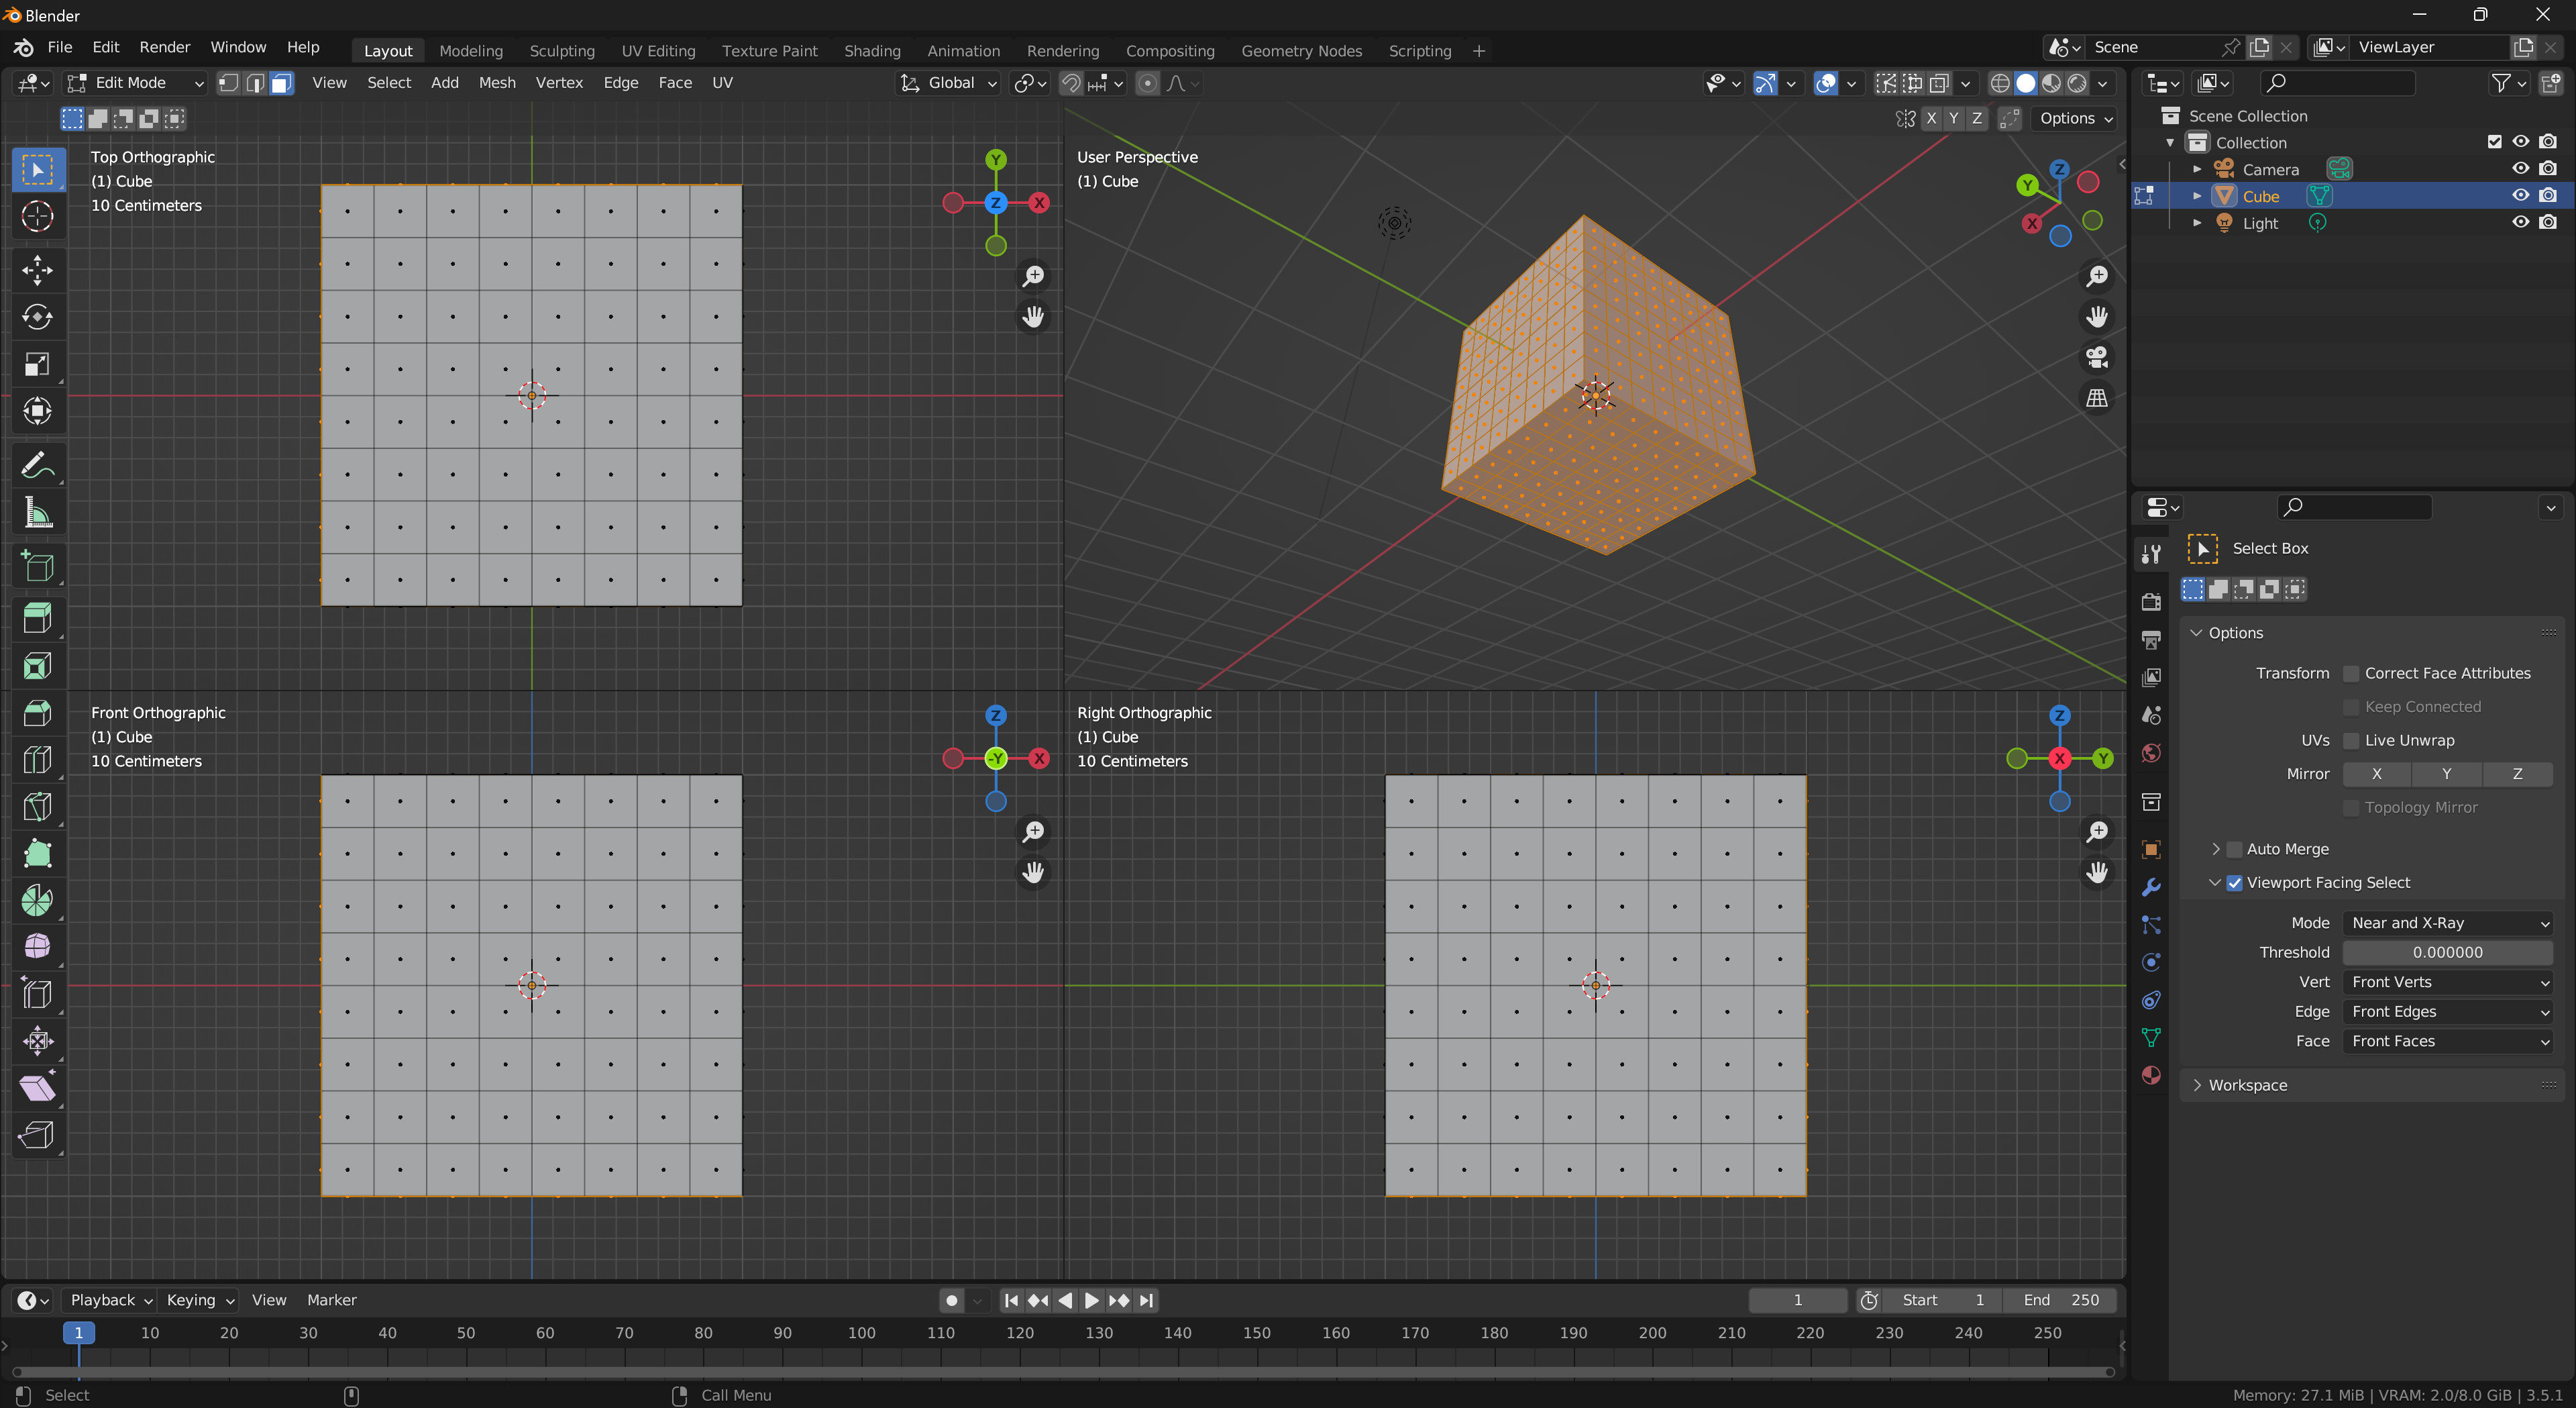This screenshot has width=2576, height=1408.
Task: Expand the Workspace panel
Action: 2247,1085
